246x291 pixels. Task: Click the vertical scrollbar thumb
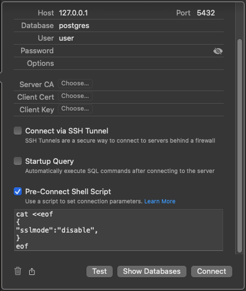(x=240, y=145)
